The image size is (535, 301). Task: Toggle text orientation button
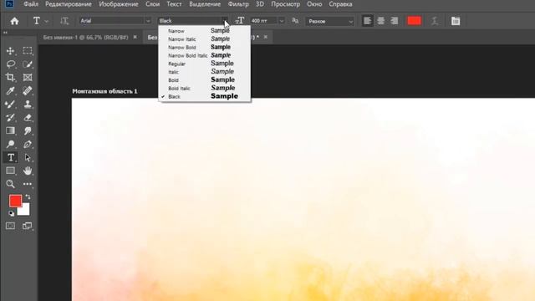tap(64, 21)
